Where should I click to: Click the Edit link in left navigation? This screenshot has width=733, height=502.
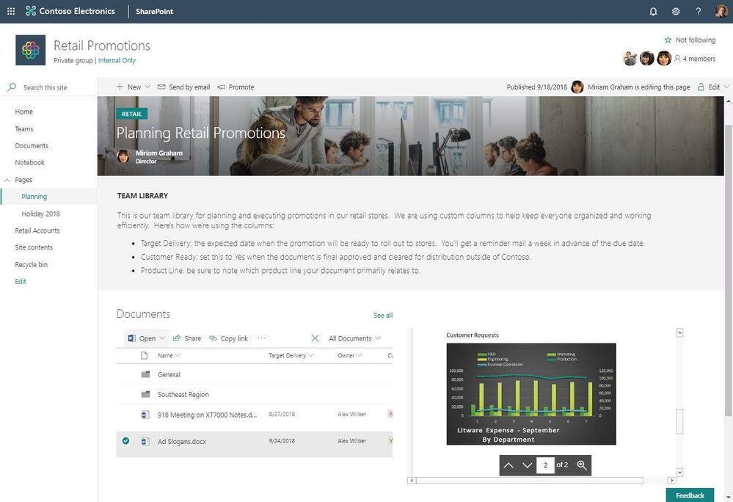point(20,281)
